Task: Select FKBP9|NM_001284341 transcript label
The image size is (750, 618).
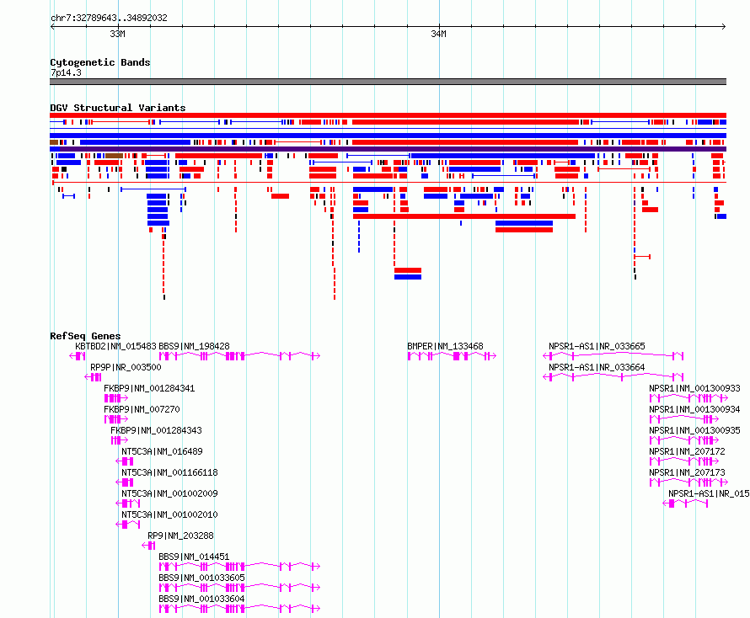Action: pyautogui.click(x=149, y=388)
